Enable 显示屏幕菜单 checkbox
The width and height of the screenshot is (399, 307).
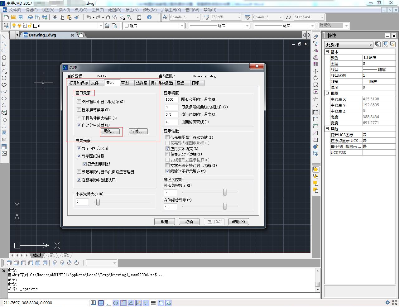(79, 109)
